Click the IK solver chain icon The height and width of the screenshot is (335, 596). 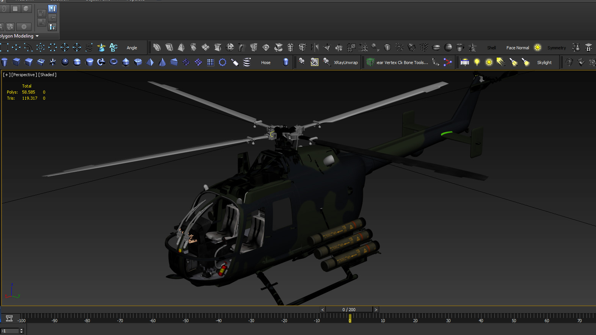[448, 62]
